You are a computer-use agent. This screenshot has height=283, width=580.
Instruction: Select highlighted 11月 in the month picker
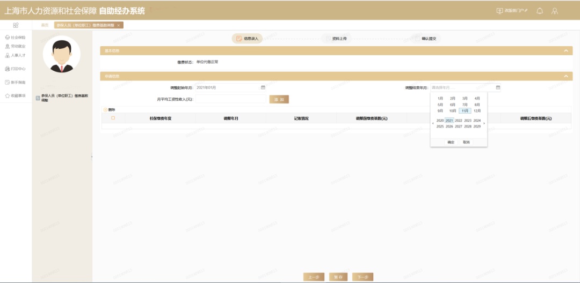(465, 111)
